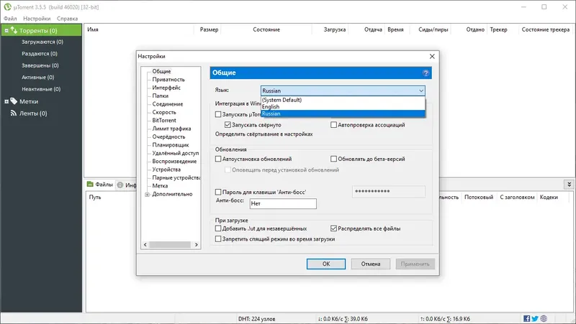Viewport: 576px width, 324px height.
Task: Click 'Неактивные (0)' in sidebar
Action: click(x=41, y=88)
